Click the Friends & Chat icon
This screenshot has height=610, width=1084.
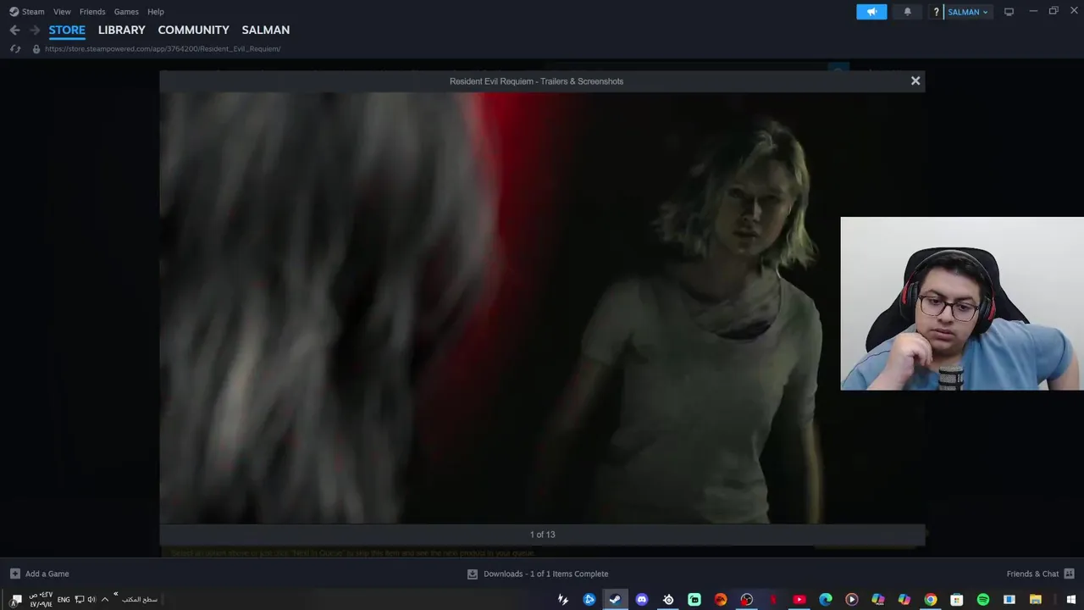pyautogui.click(x=1069, y=574)
